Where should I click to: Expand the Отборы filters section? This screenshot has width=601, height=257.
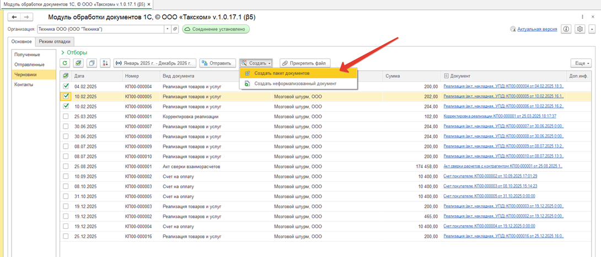(74, 52)
